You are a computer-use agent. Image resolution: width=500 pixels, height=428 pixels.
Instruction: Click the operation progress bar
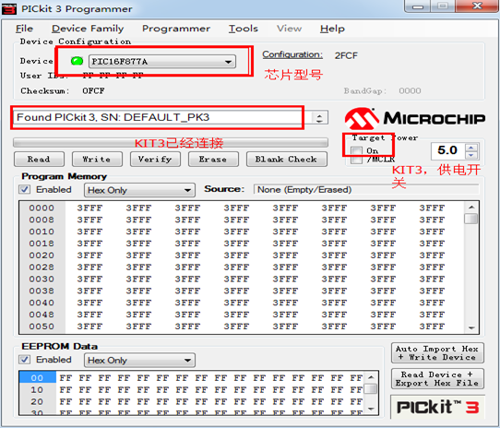click(171, 143)
